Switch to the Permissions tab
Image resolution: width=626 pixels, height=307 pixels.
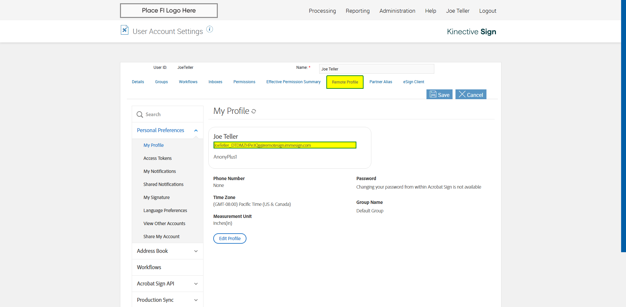coord(244,82)
